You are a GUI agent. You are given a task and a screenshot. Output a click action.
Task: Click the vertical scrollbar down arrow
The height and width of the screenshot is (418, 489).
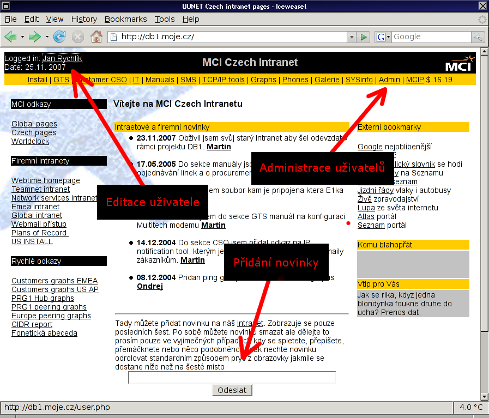(484, 396)
